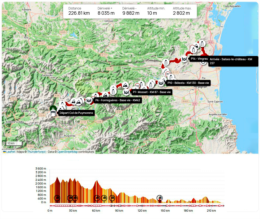Image resolution: width=260 pixels, height=219 pixels.
Task: Click the 150 km milestone marker
Action: (x=168, y=74)
